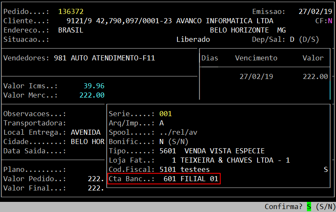Image resolution: width=336 pixels, height=212 pixels.
Task: Click the Tipo 5601 VENDA VISTA ESPECIE field
Action: click(212, 151)
